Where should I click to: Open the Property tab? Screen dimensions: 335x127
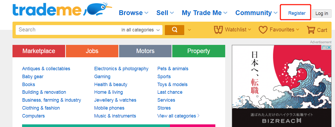(x=199, y=51)
